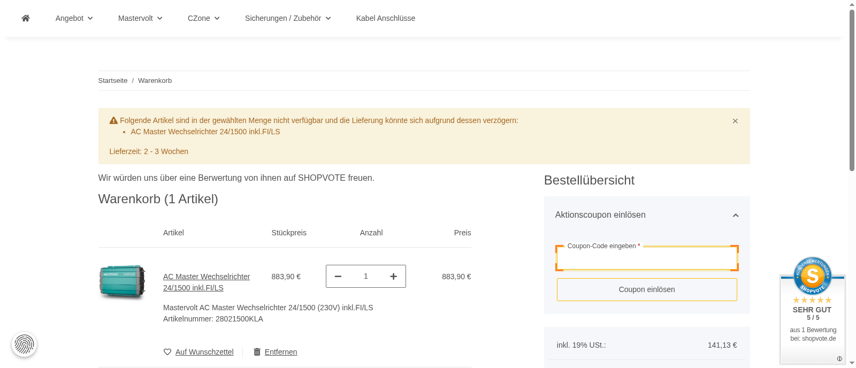Collapse the Aktionscoupon einlösen section

point(647,215)
